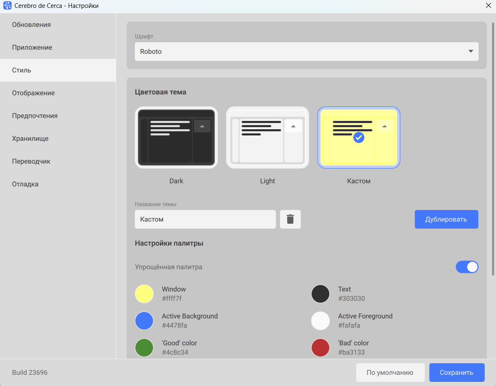Screen dimensions: 496x386
Task: Change the red 'Bad' color swatch
Action: coord(321,347)
